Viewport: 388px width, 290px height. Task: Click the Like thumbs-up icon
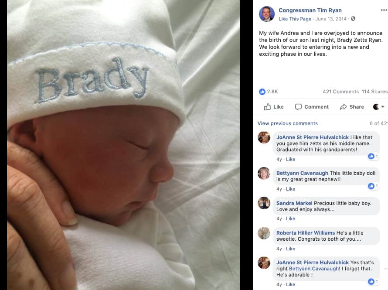[268, 107]
